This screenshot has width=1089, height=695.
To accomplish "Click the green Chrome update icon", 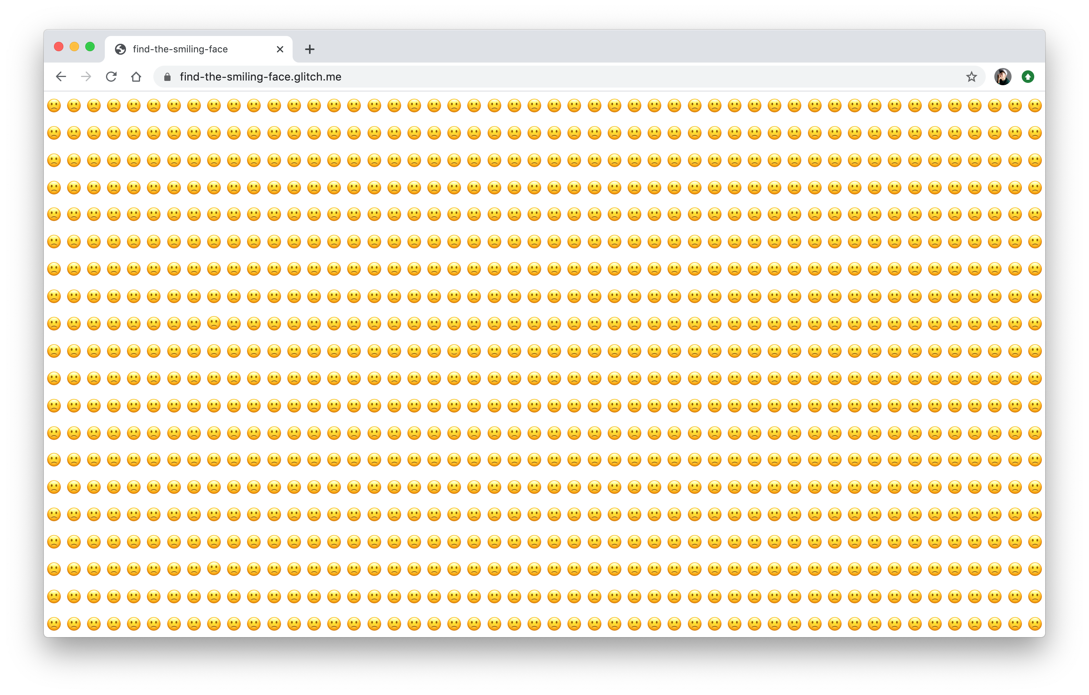I will pos(1028,77).
